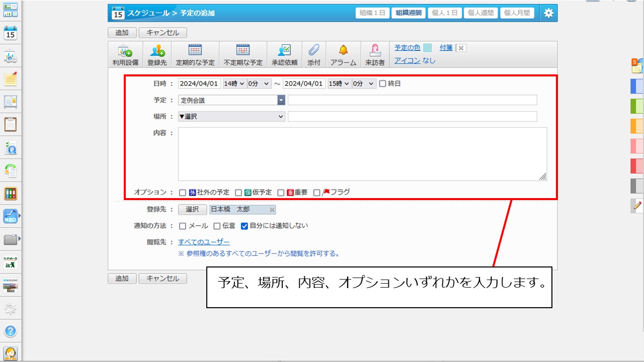Switch to 個人月間 view tab
The width and height of the screenshot is (644, 362).
click(x=517, y=13)
